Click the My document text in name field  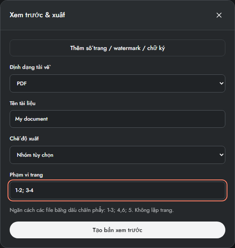click(31, 119)
